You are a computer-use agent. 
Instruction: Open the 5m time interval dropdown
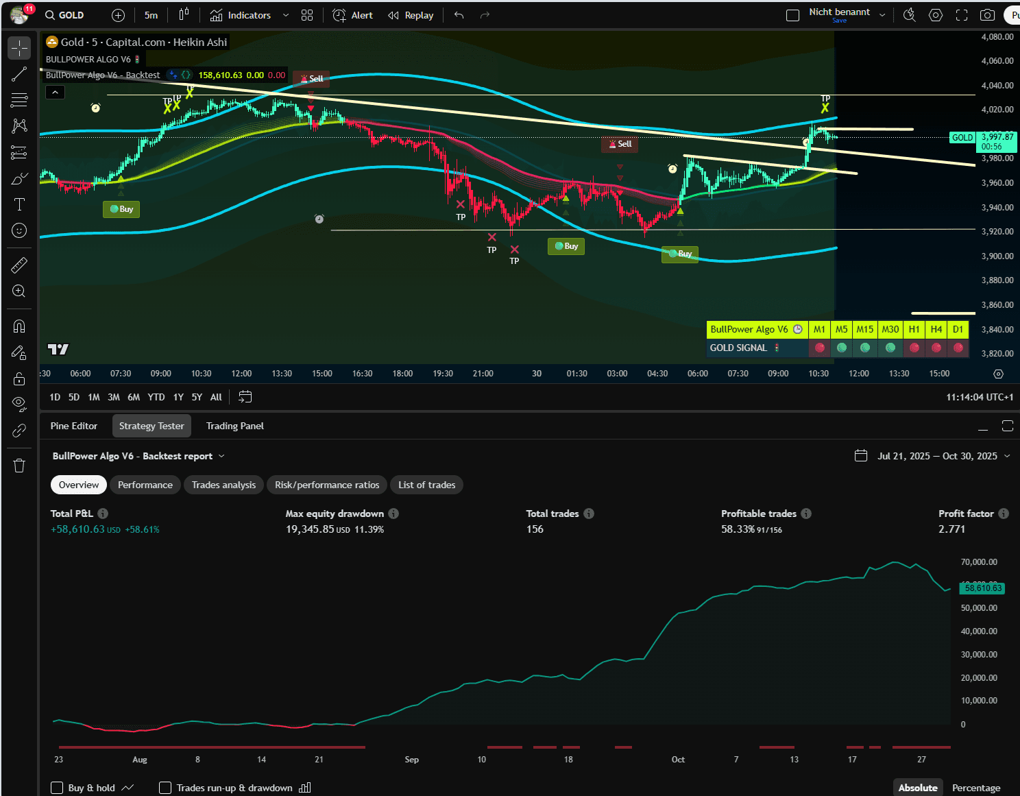[151, 15]
